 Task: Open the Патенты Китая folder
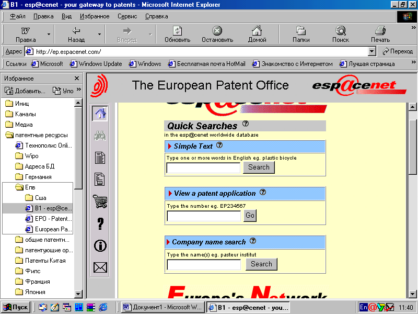click(x=41, y=260)
